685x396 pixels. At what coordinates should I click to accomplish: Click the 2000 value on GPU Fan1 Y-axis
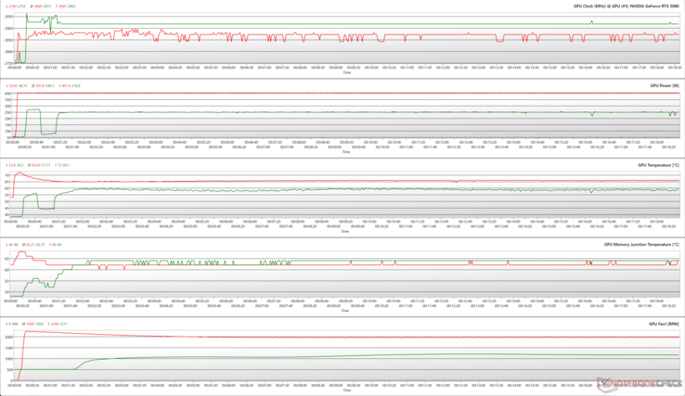(7, 337)
